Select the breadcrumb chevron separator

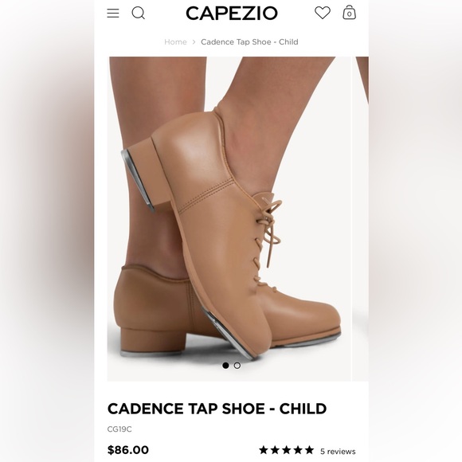tap(194, 42)
